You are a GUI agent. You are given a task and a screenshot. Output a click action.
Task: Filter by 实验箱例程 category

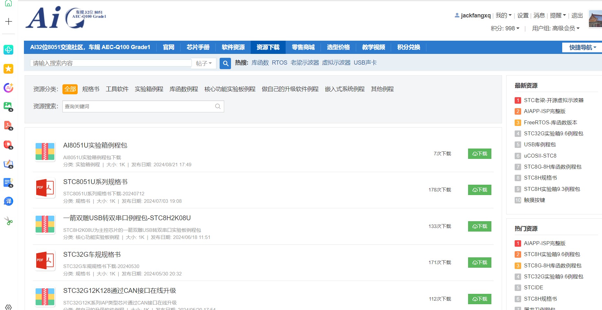pyautogui.click(x=149, y=89)
